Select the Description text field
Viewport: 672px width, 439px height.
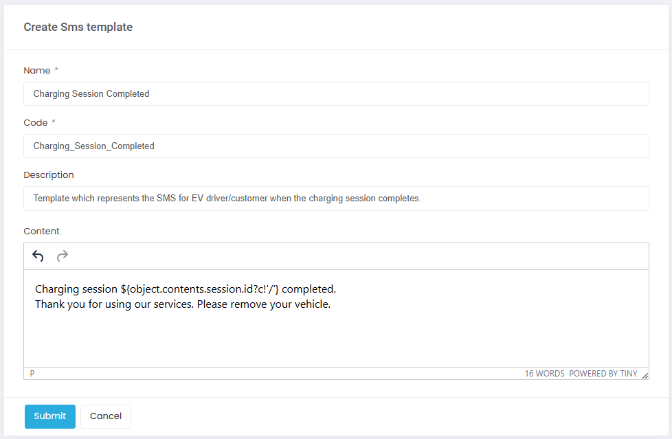pos(336,199)
